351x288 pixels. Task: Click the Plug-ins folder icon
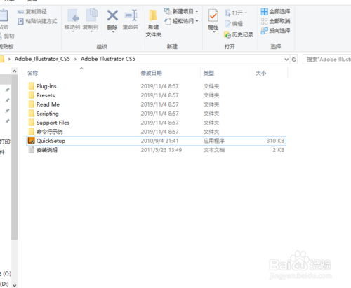click(32, 86)
